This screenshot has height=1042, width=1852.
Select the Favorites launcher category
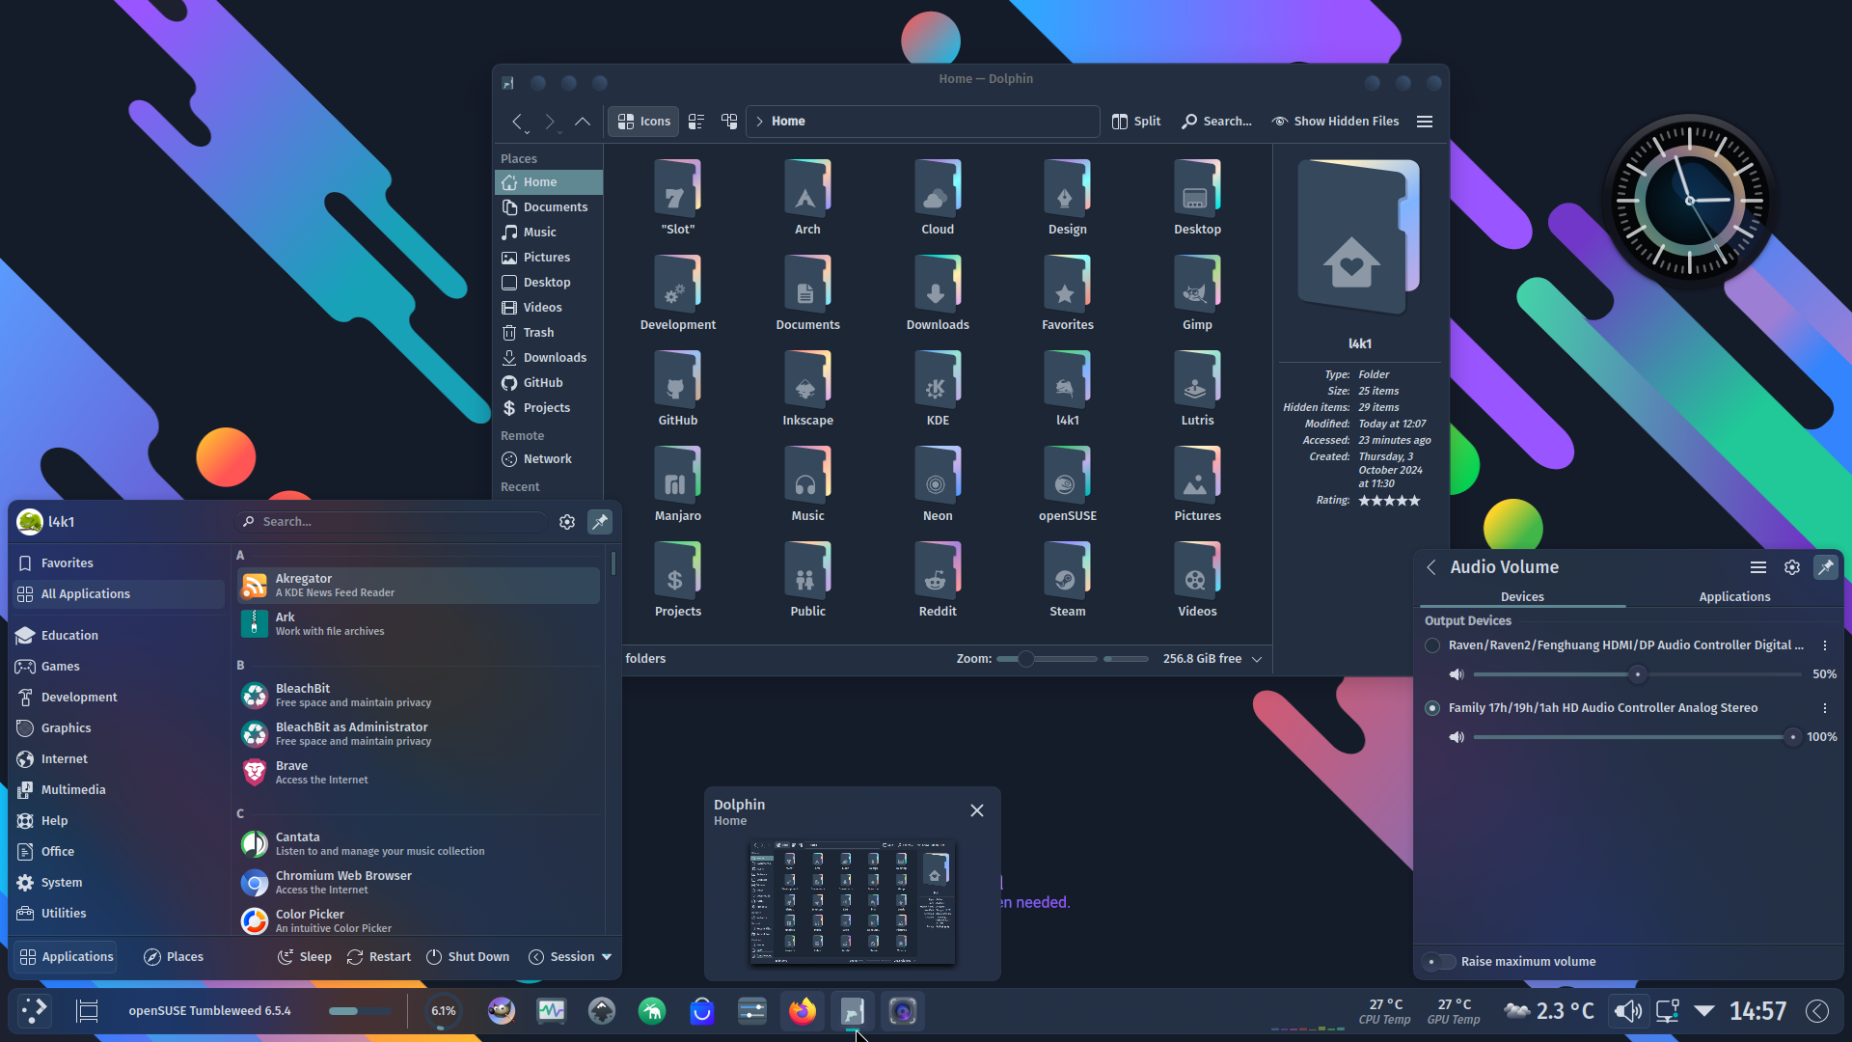coord(118,563)
